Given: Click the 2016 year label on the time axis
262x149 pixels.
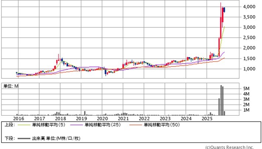Looking at the screenshot, I should click(18, 119).
